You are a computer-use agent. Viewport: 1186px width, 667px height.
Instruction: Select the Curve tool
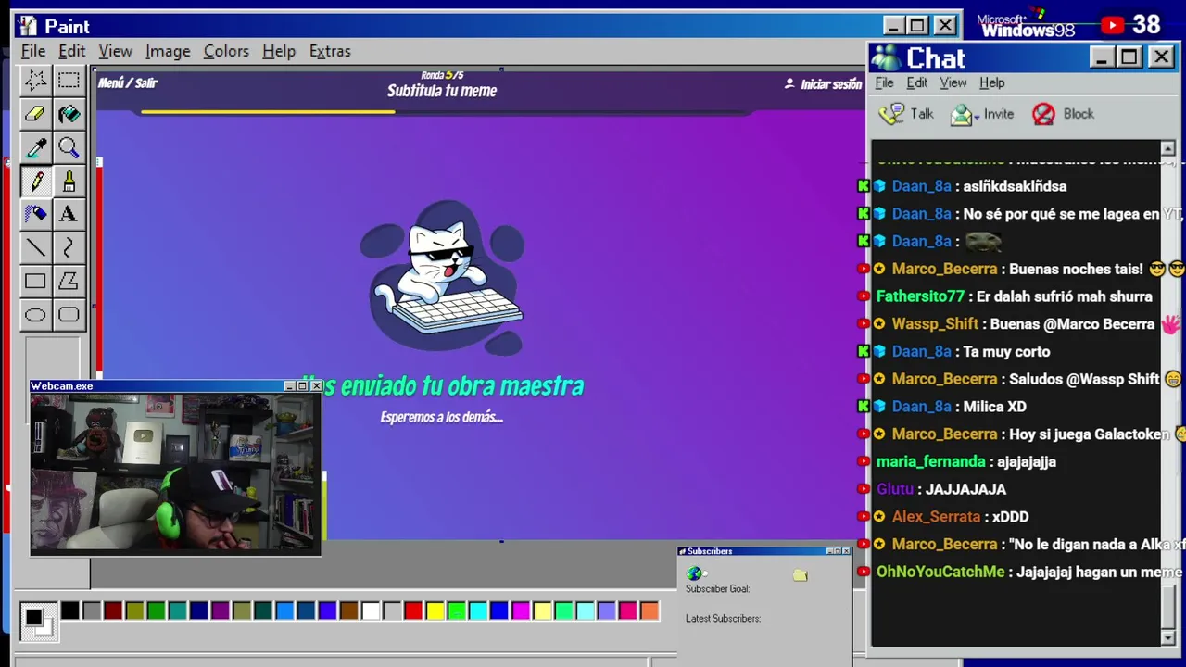point(69,247)
